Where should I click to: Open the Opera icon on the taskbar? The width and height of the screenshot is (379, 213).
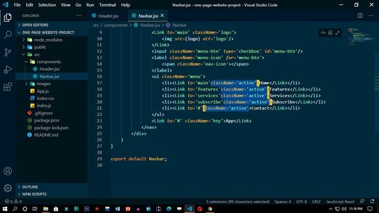pyautogui.click(x=200, y=209)
